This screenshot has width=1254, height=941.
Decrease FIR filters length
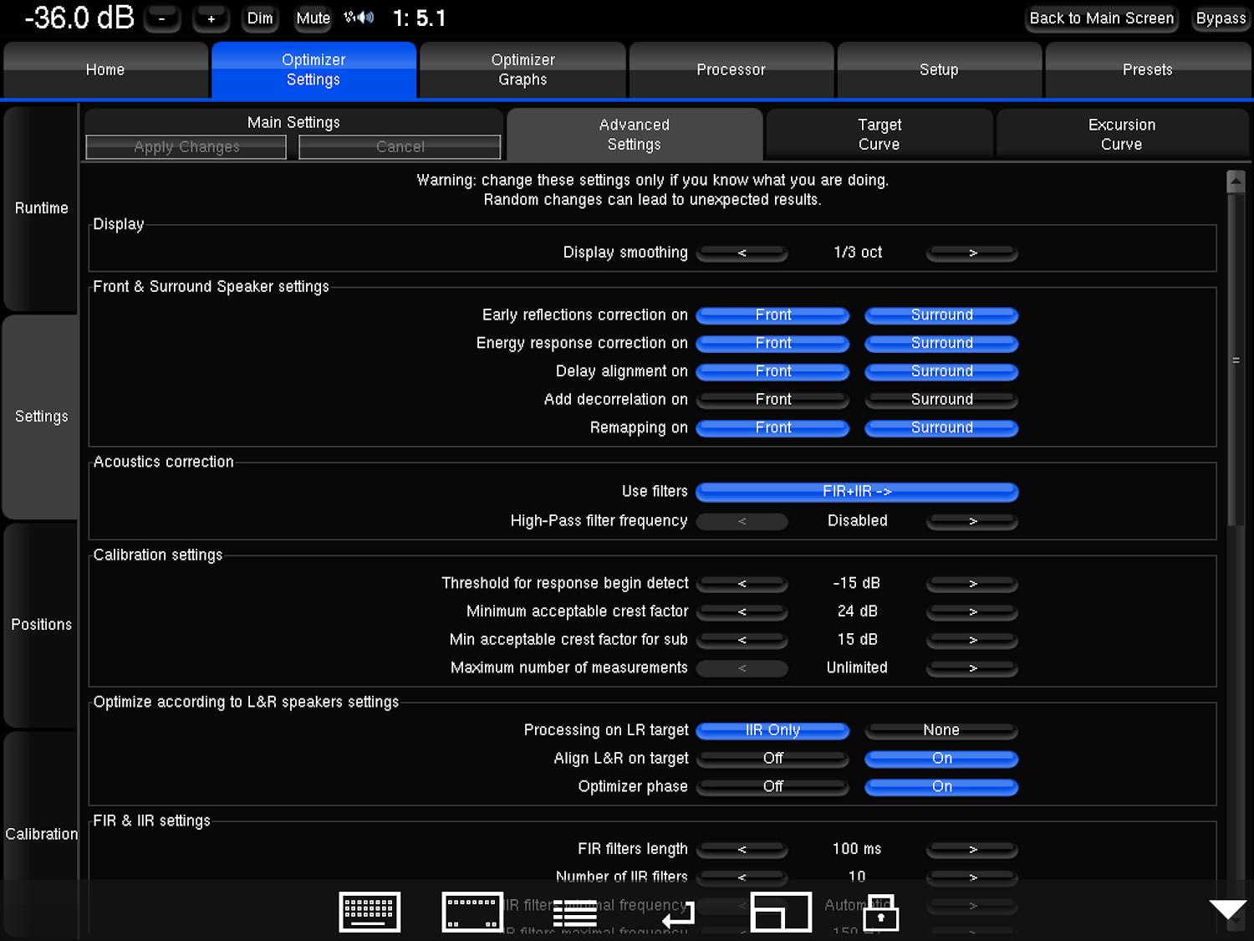coord(742,850)
